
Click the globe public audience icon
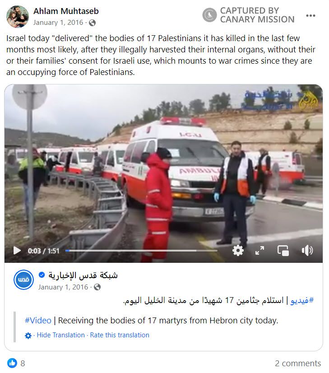pyautogui.click(x=92, y=23)
